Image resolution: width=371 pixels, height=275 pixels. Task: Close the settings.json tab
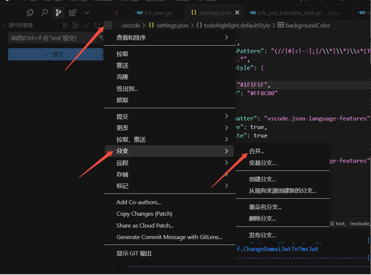pyautogui.click(x=237, y=13)
